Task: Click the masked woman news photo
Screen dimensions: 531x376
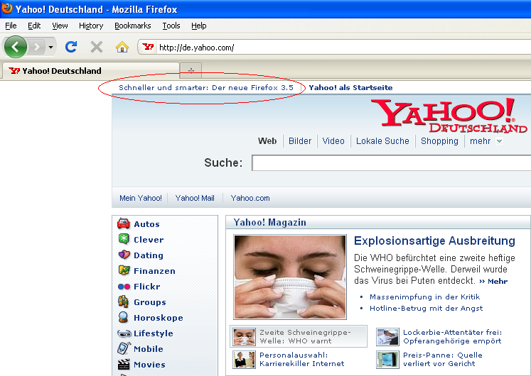Action: click(x=290, y=278)
